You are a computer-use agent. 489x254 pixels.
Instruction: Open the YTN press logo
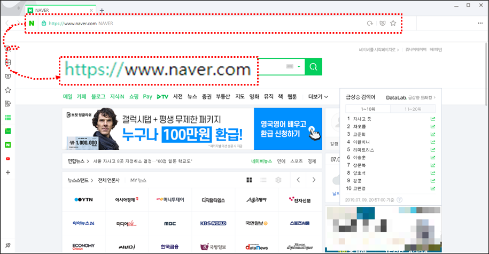(x=83, y=199)
